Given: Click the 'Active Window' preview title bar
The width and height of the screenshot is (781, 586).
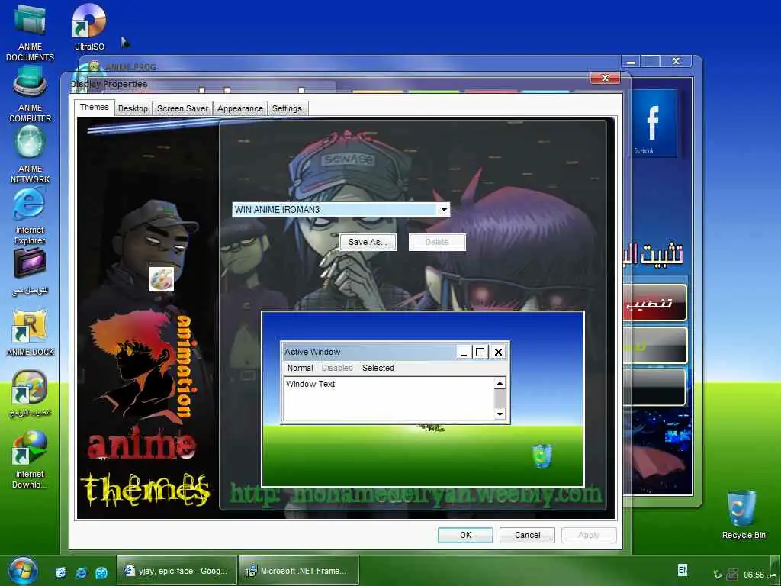Looking at the screenshot, I should point(368,353).
